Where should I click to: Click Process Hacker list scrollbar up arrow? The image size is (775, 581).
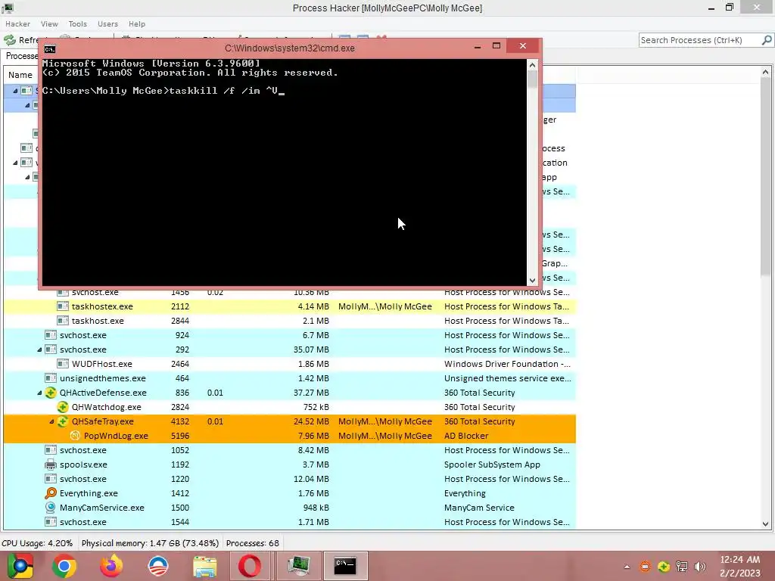[766, 72]
